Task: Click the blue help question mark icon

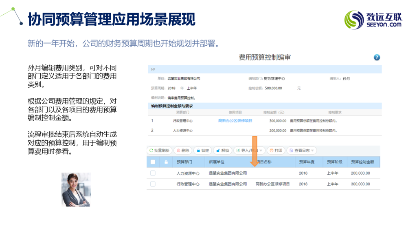Action: point(377,58)
